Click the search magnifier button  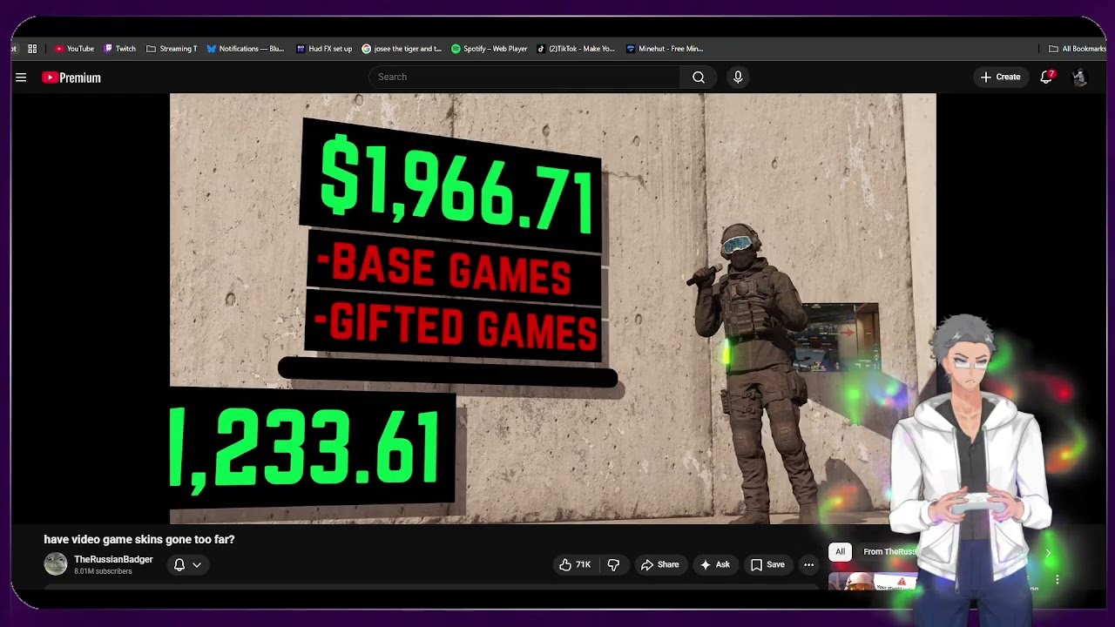699,77
